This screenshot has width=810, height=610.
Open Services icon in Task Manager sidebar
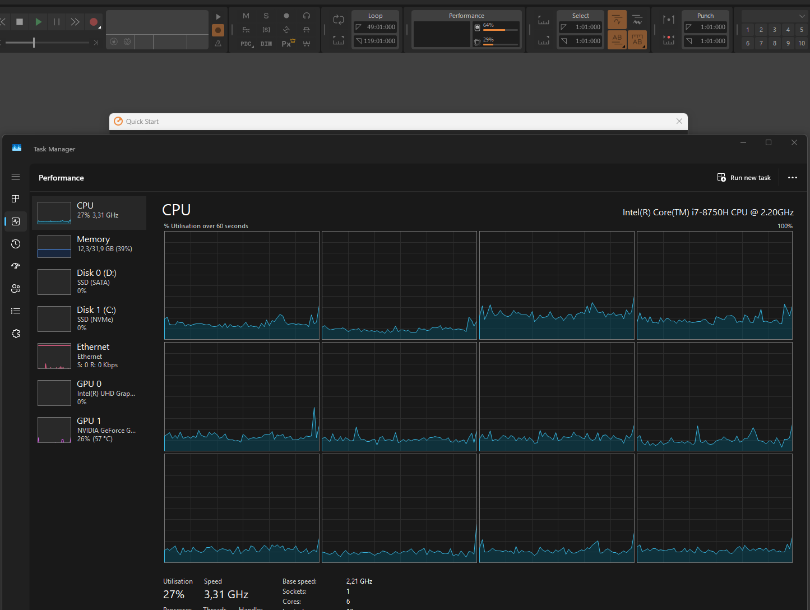[x=16, y=334]
